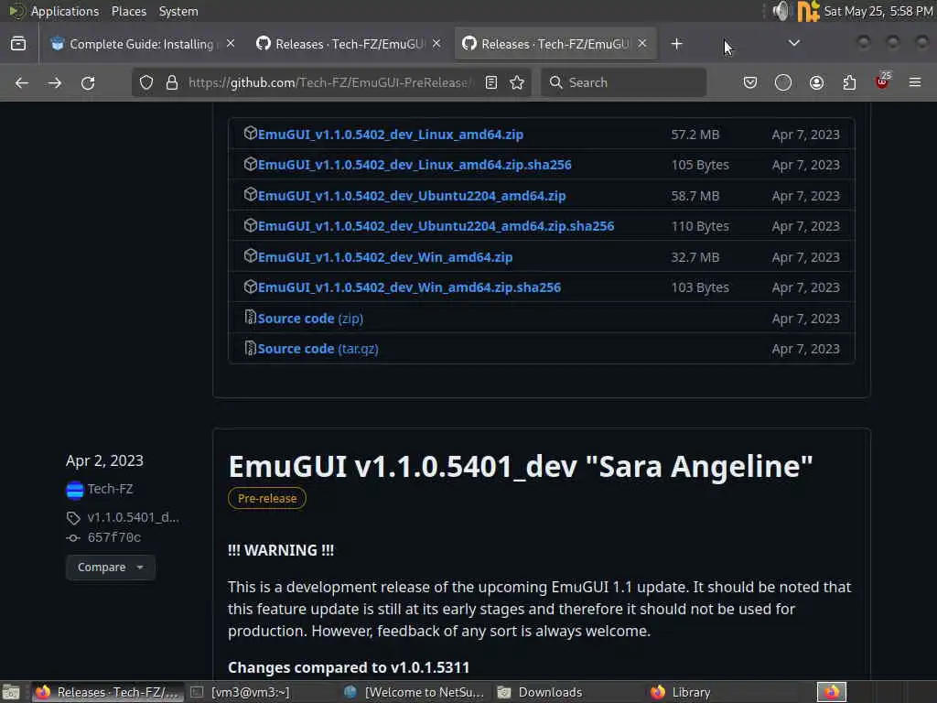Viewport: 937px width, 703px height.
Task: Show desktop via taskbar icon
Action: 11,692
